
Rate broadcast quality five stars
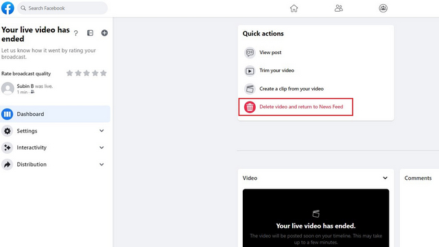pos(104,73)
